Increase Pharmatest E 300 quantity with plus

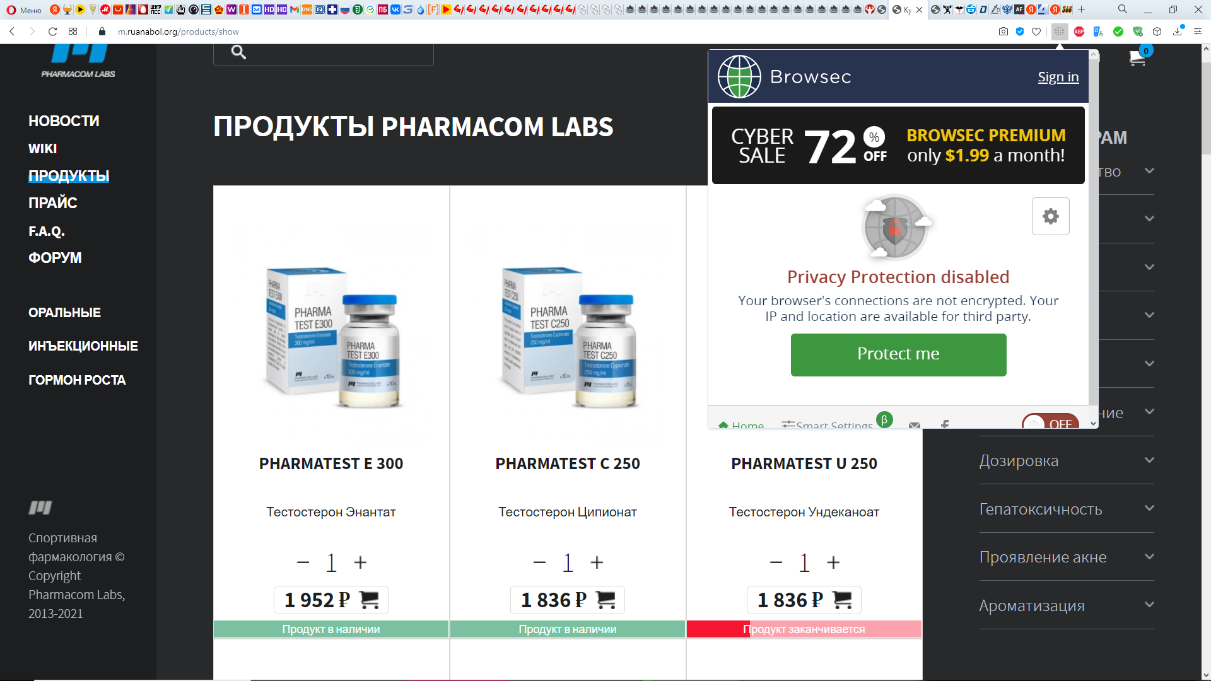tap(360, 562)
